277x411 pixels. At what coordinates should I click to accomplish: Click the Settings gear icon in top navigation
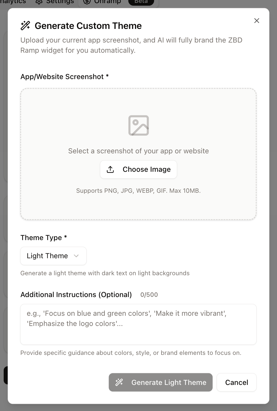click(x=39, y=2)
